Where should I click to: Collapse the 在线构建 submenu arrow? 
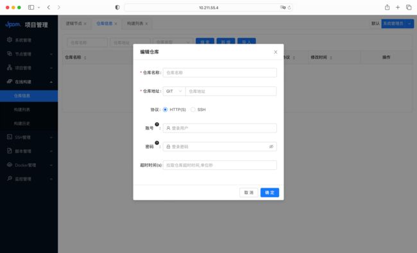click(x=51, y=82)
